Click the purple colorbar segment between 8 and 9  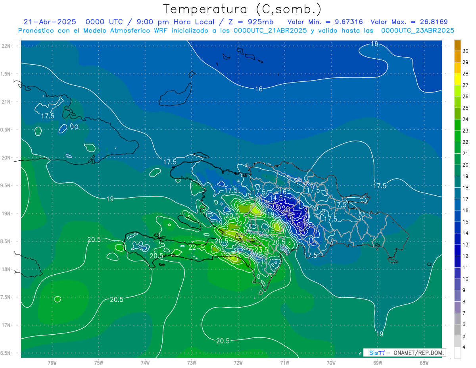click(457, 296)
